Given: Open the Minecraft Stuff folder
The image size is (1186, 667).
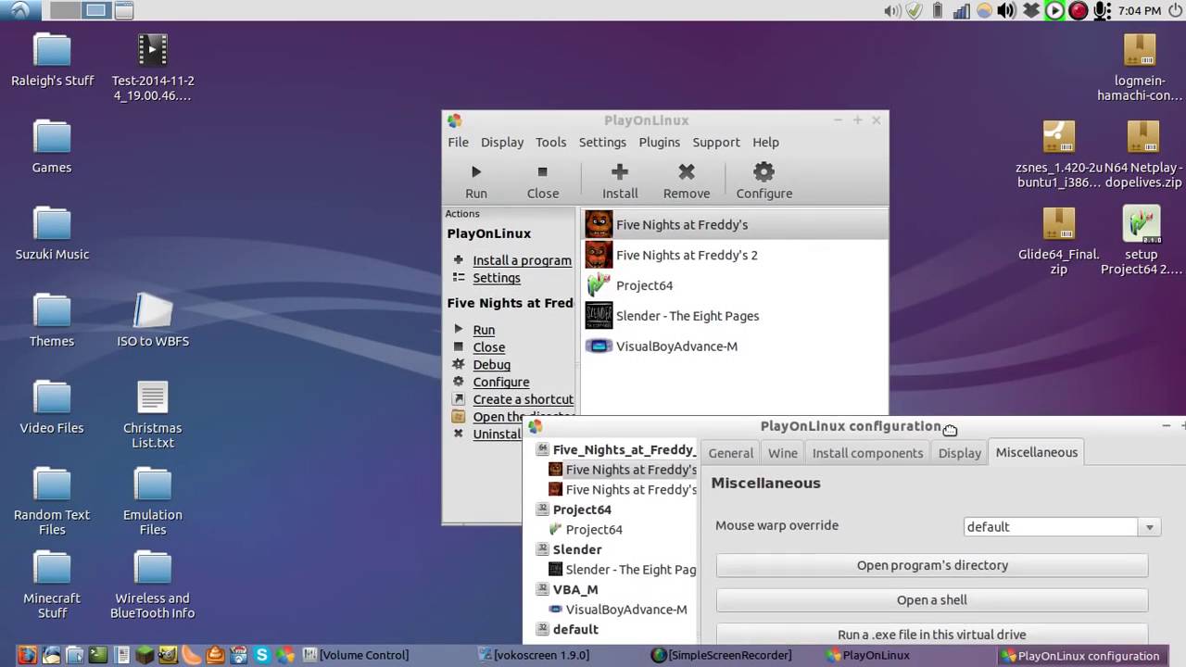Looking at the screenshot, I should [x=52, y=585].
